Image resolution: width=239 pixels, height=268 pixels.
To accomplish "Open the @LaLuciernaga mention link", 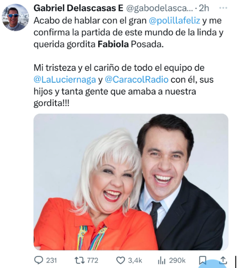I will pos(65,80).
